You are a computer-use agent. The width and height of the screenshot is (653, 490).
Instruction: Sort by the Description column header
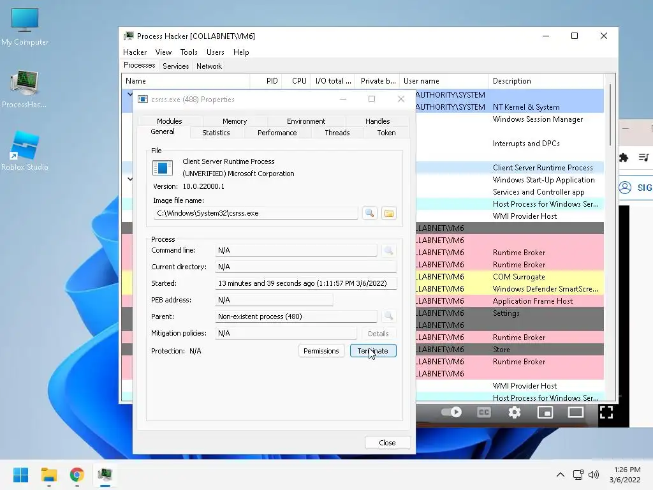click(x=546, y=81)
